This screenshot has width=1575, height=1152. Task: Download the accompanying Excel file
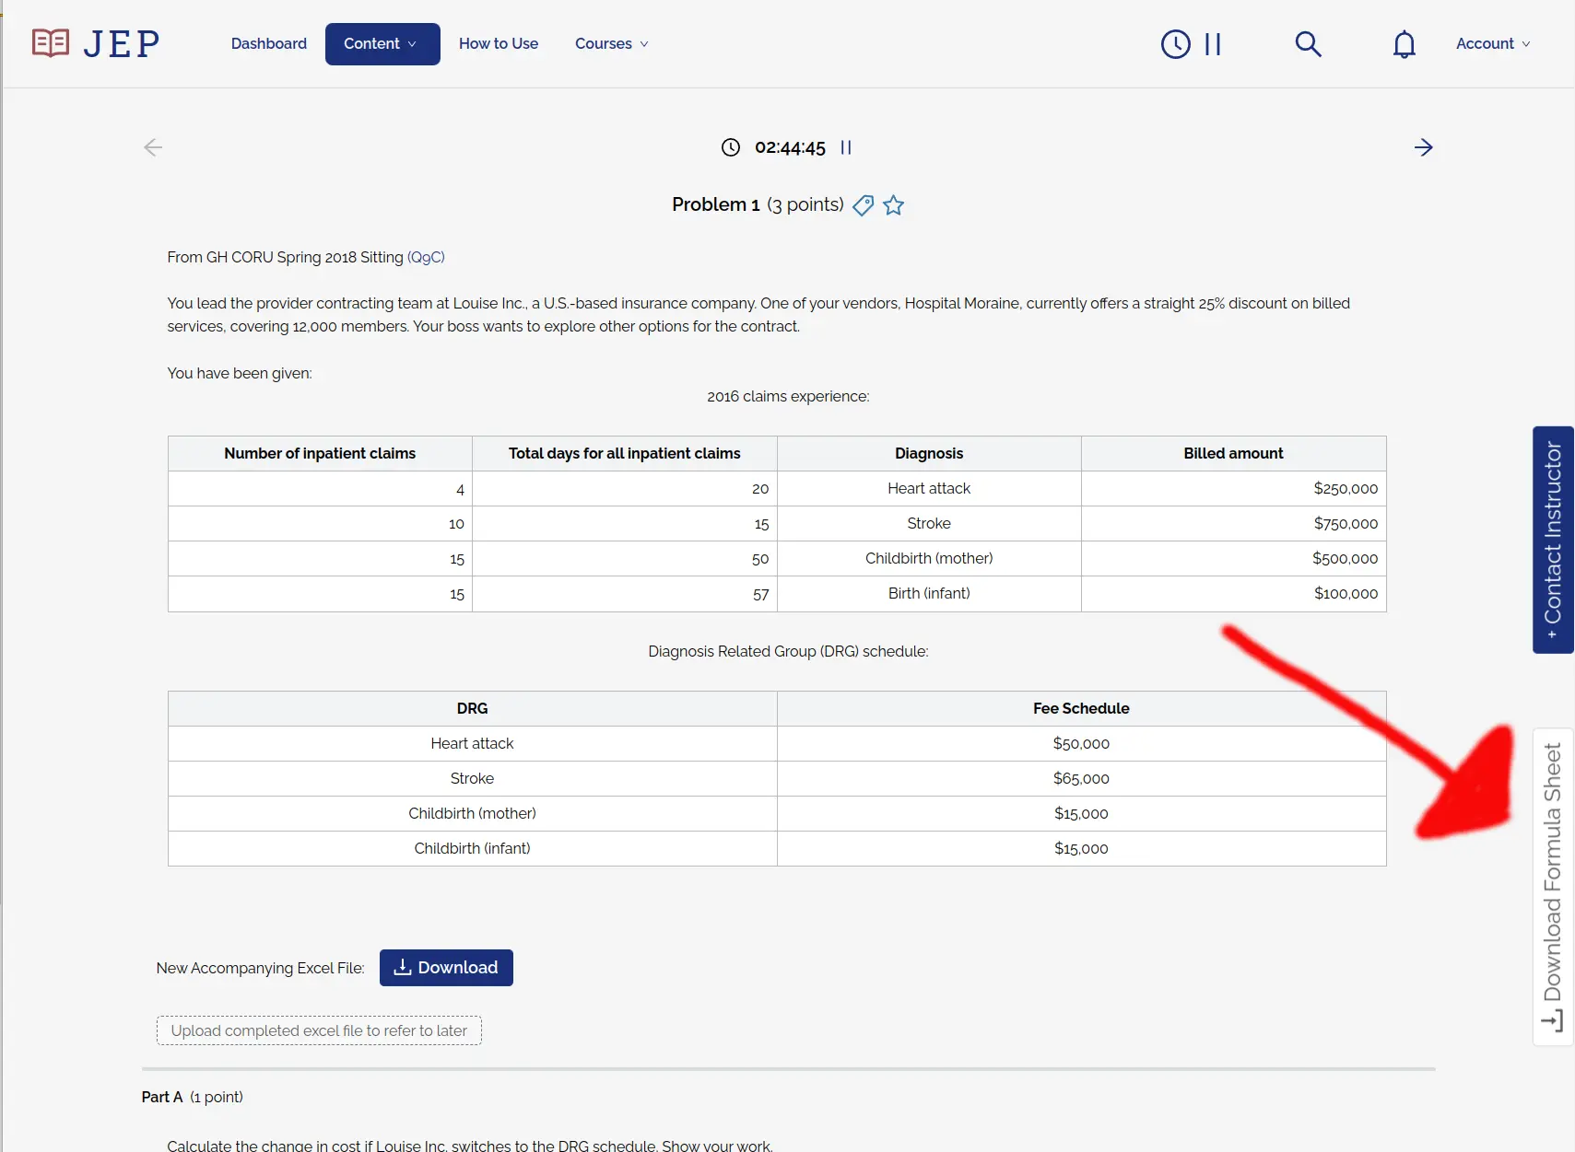[446, 967]
